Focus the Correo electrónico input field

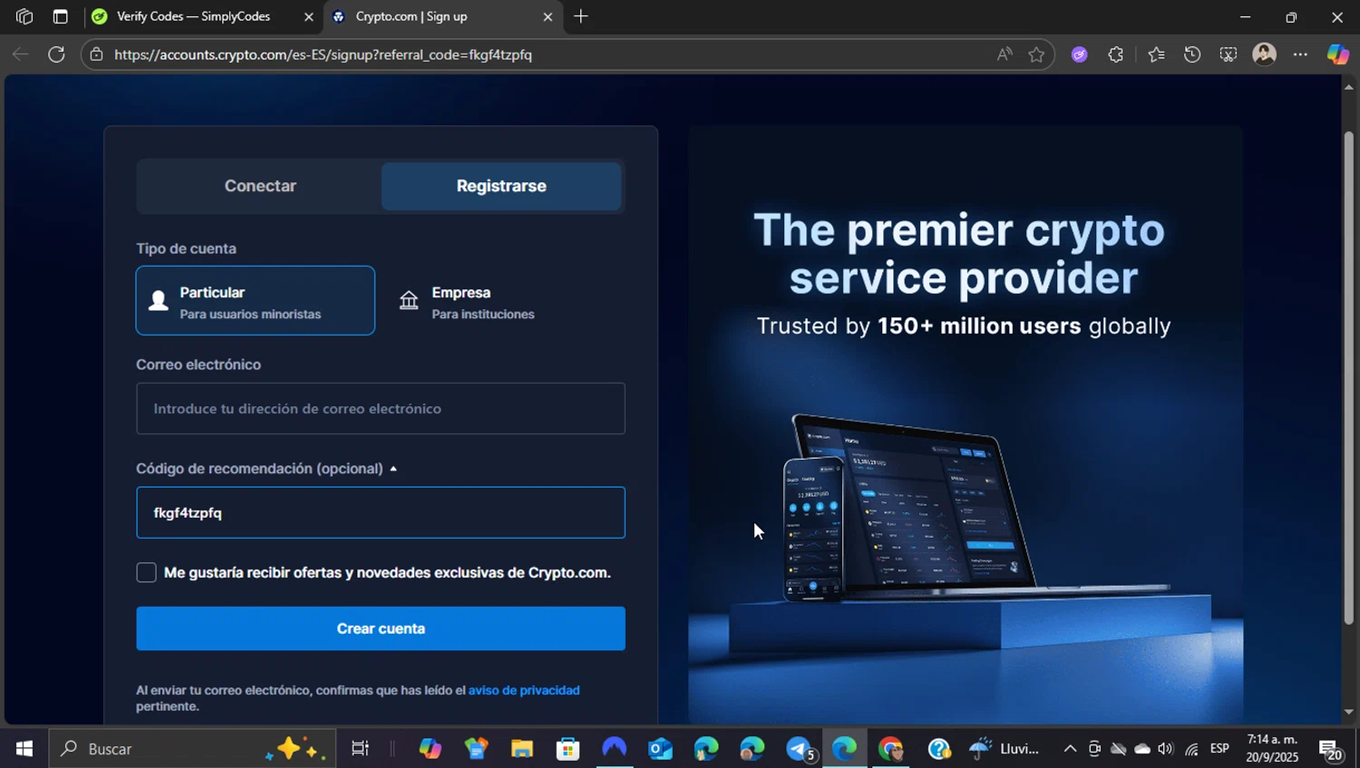click(x=381, y=408)
